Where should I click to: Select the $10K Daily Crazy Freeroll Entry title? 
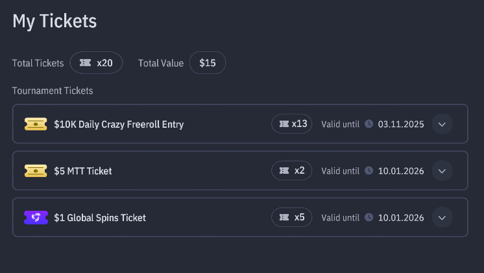coord(119,124)
